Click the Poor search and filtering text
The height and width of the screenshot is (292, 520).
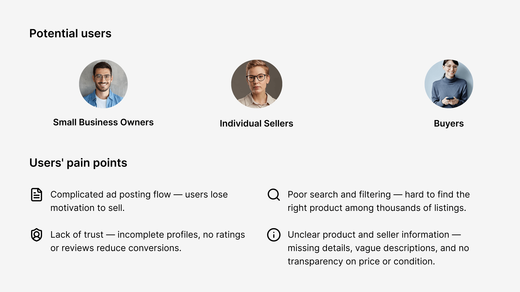tap(339, 194)
